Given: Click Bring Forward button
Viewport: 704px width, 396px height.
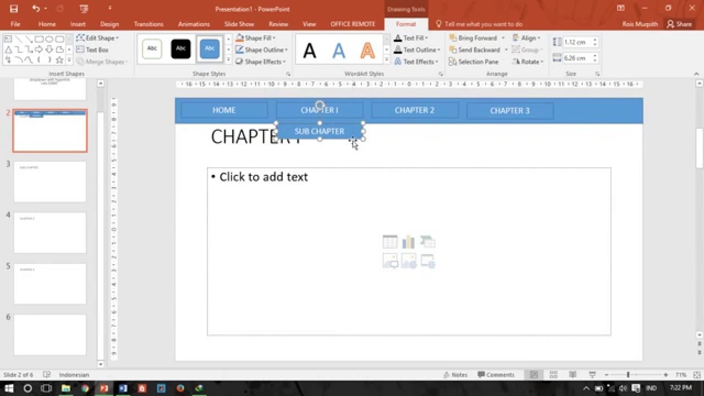Looking at the screenshot, I should tap(474, 38).
